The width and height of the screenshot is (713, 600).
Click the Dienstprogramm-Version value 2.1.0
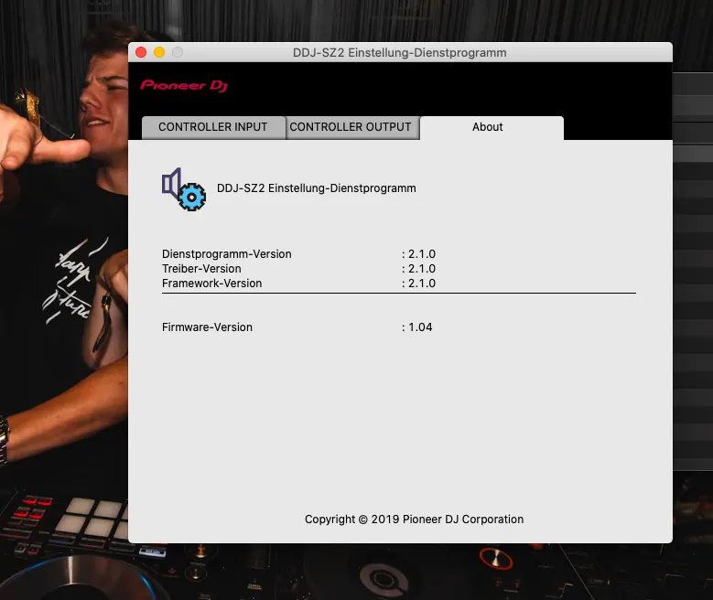pyautogui.click(x=421, y=254)
